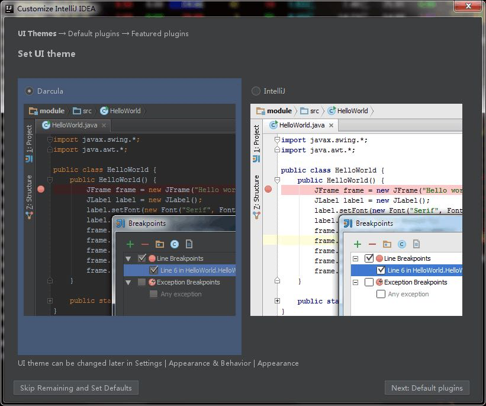This screenshot has width=486, height=406.
Task: Click the Darcula theme preview image
Action: [x=130, y=210]
